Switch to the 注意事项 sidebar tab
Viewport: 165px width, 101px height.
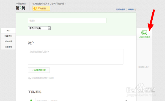pos(8,47)
